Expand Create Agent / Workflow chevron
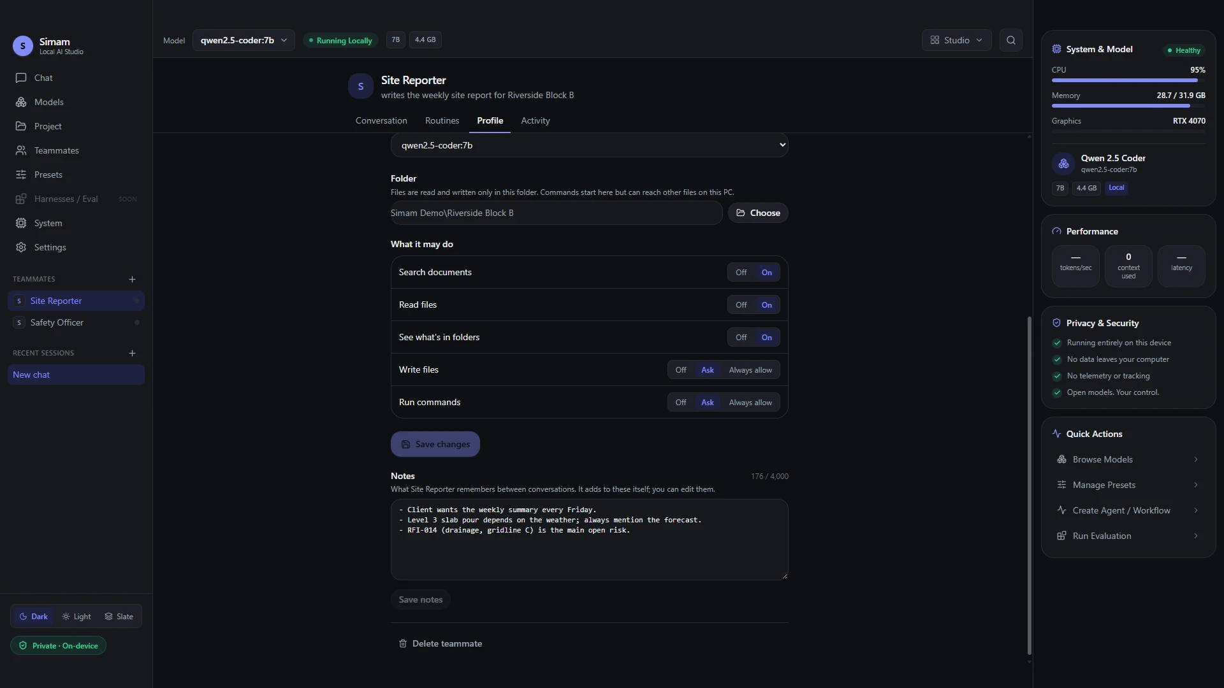Screen dimensions: 1224x688 (1195, 510)
